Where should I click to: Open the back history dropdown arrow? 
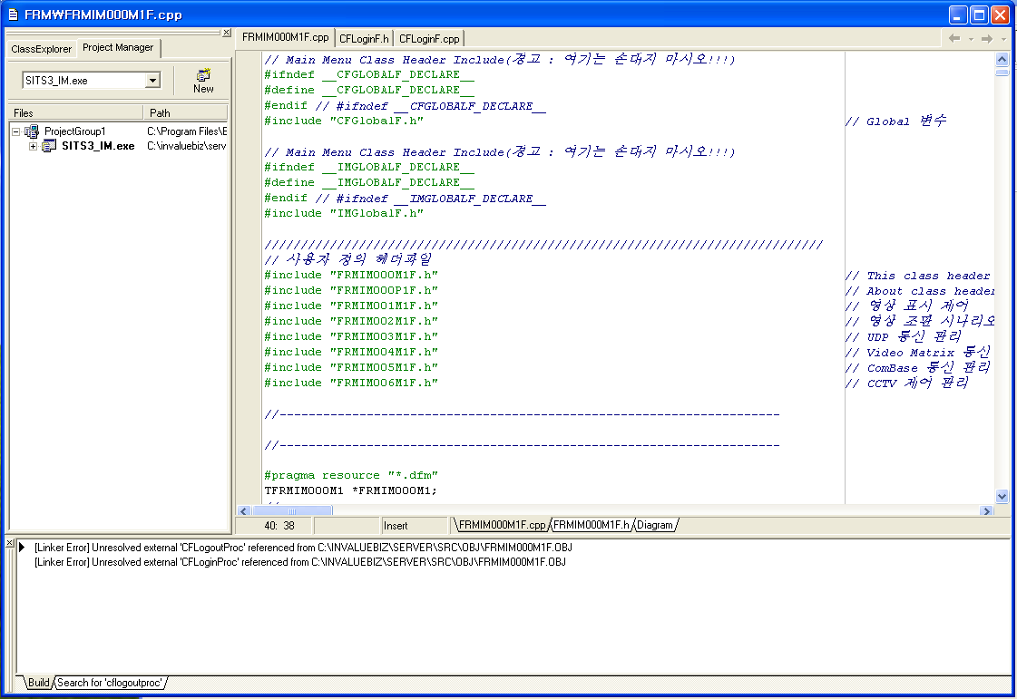coord(970,39)
